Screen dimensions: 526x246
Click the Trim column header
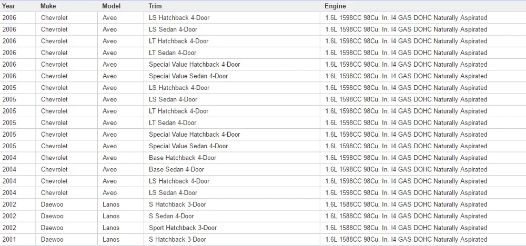click(155, 6)
